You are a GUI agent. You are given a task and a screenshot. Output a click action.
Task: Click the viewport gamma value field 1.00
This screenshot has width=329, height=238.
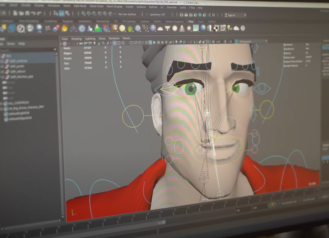click(x=230, y=42)
